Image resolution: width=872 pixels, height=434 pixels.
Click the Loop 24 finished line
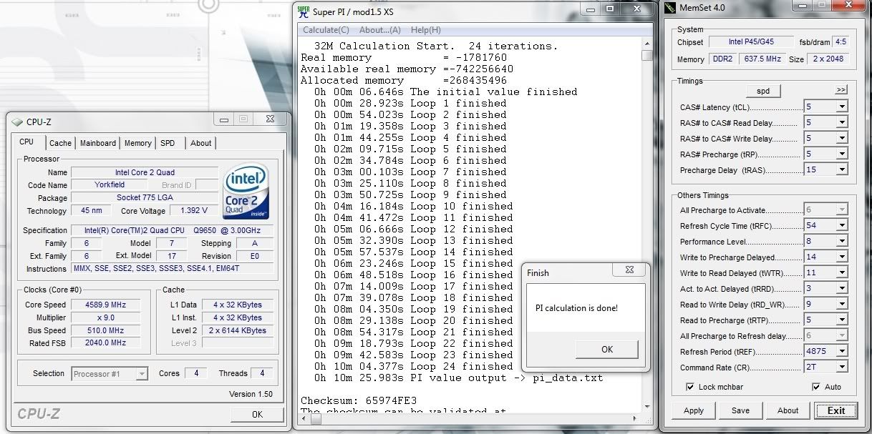tap(413, 366)
